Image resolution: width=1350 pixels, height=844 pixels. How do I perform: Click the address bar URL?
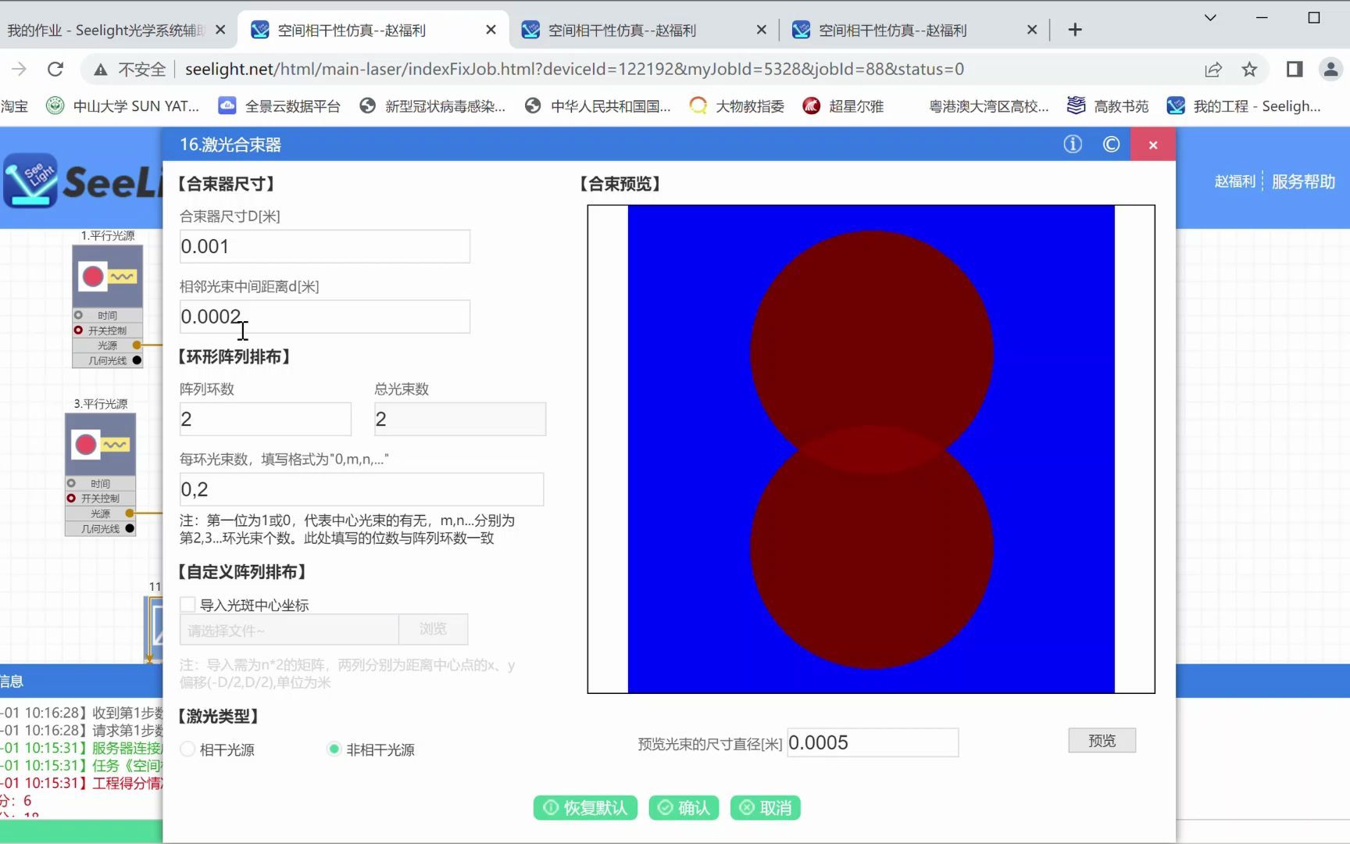pyautogui.click(x=574, y=70)
